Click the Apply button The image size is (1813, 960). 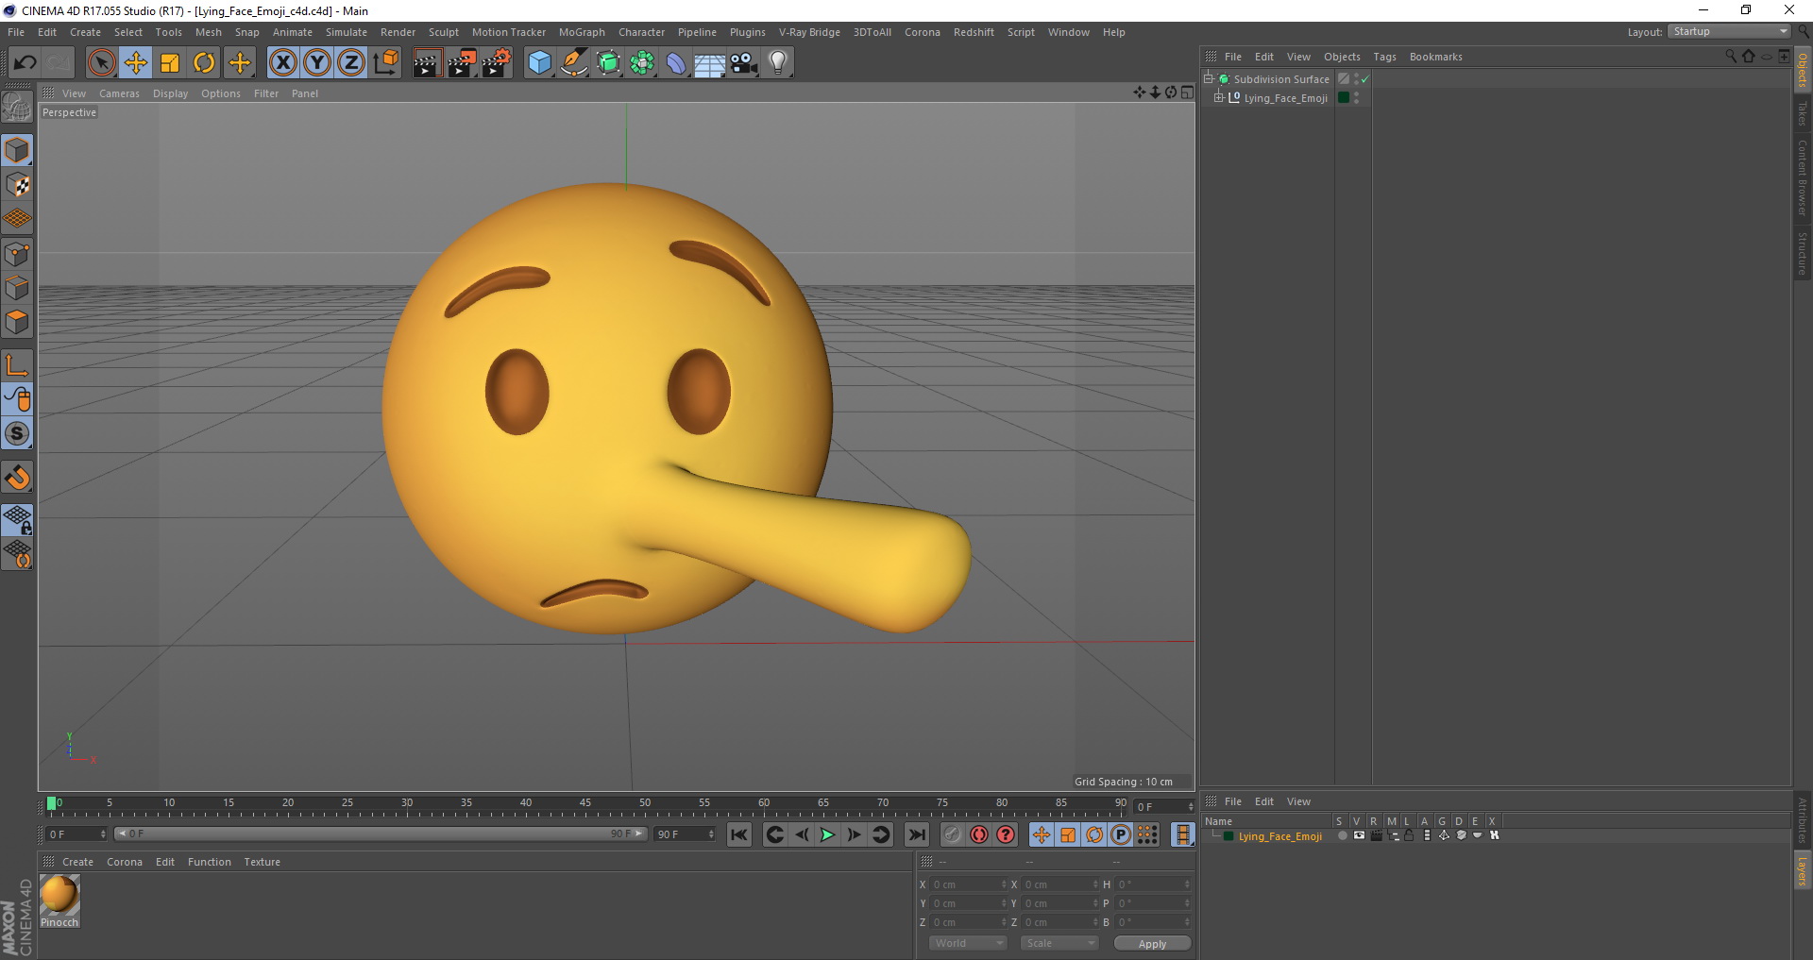1152,944
